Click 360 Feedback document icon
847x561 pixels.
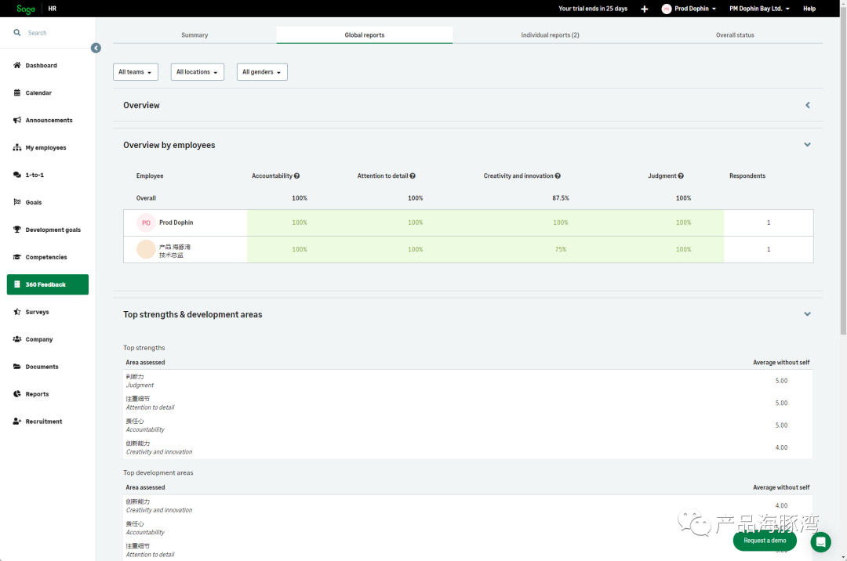click(16, 284)
